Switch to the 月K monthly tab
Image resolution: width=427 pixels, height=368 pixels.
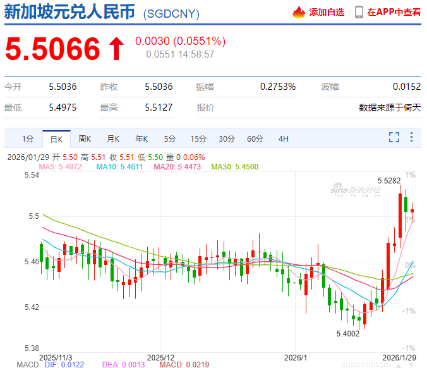click(x=113, y=138)
